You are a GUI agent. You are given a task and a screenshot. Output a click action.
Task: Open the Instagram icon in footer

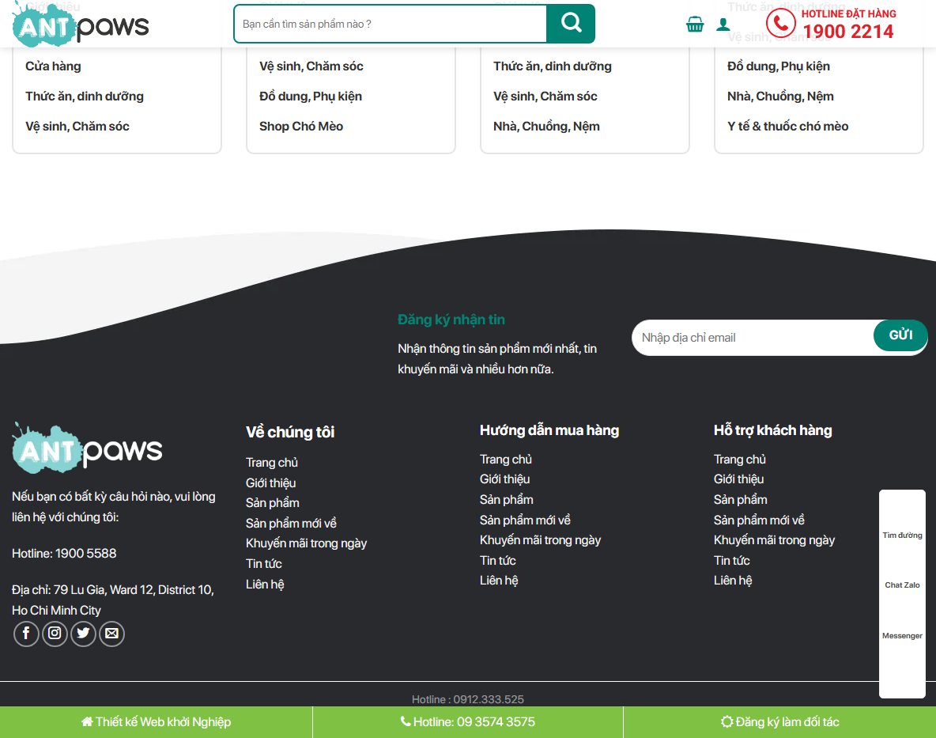tap(55, 634)
